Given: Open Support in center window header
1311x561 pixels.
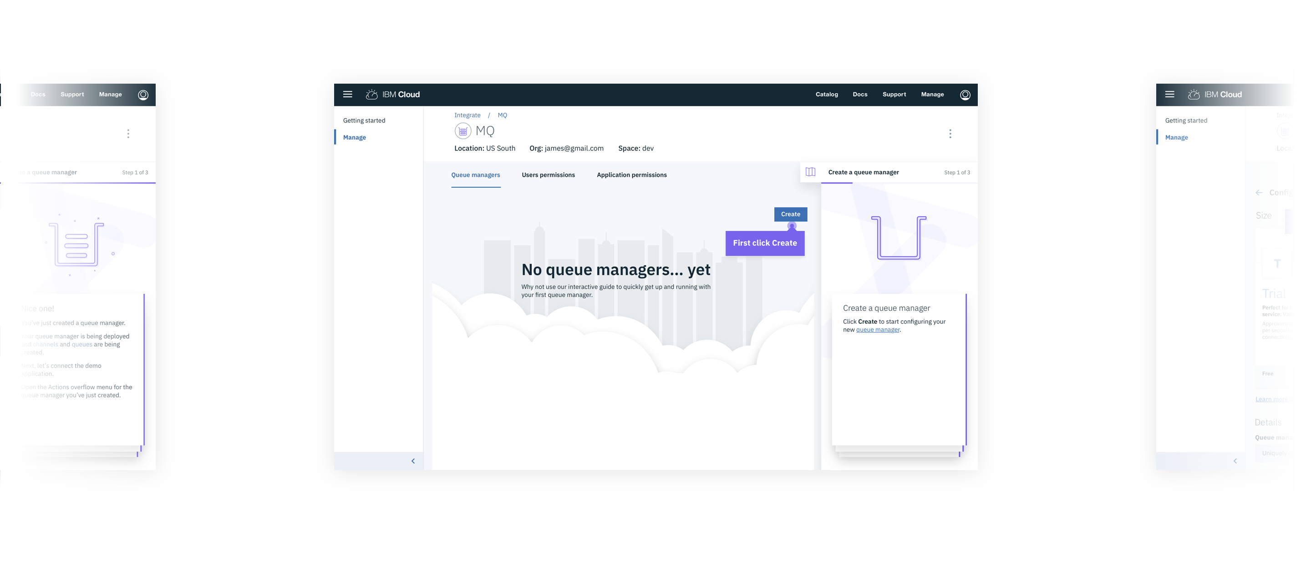Looking at the screenshot, I should click(x=894, y=95).
